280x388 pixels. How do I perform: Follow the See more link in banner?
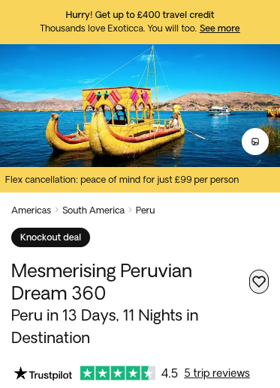pos(220,28)
